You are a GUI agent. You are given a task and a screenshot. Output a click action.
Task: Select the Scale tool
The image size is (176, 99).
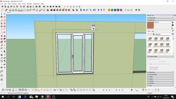(2, 42)
